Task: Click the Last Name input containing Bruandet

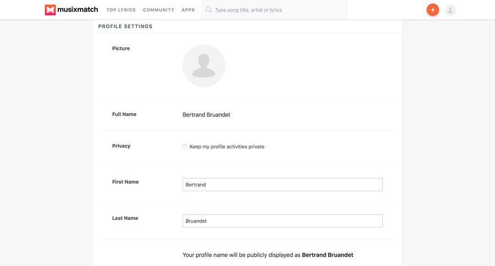Action: (282, 221)
